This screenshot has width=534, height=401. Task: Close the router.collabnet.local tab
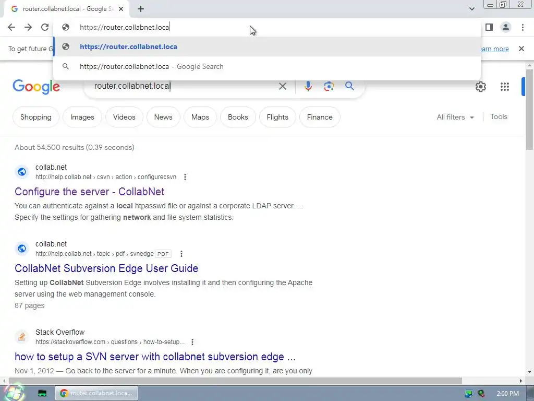[121, 9]
